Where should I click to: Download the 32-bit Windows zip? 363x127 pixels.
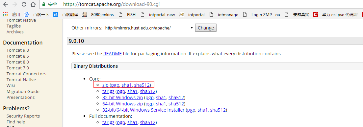(x=122, y=98)
